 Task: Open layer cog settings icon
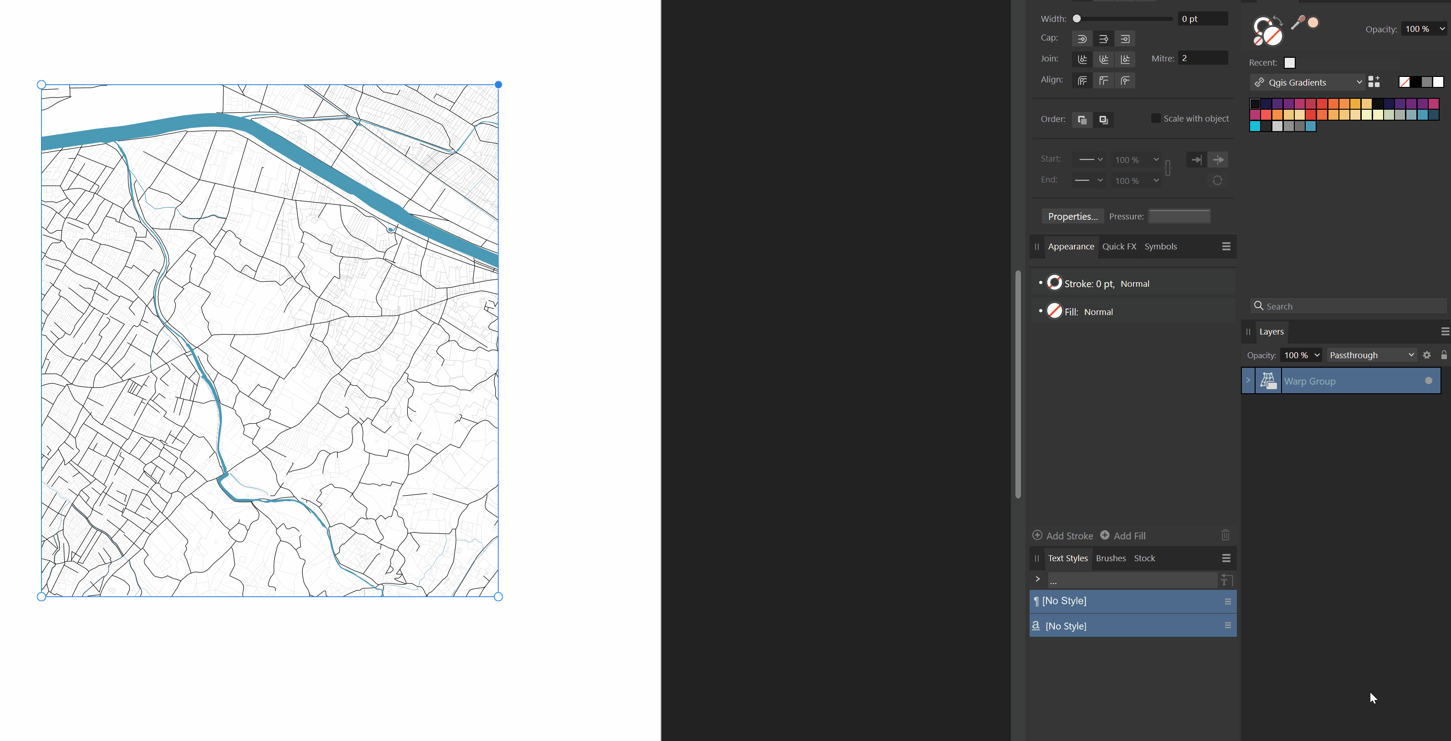tap(1426, 355)
